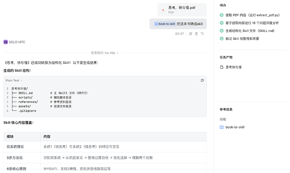Toggle the 16 个问题深度分析 todo check
290x173 pixels.
tap(221, 23)
